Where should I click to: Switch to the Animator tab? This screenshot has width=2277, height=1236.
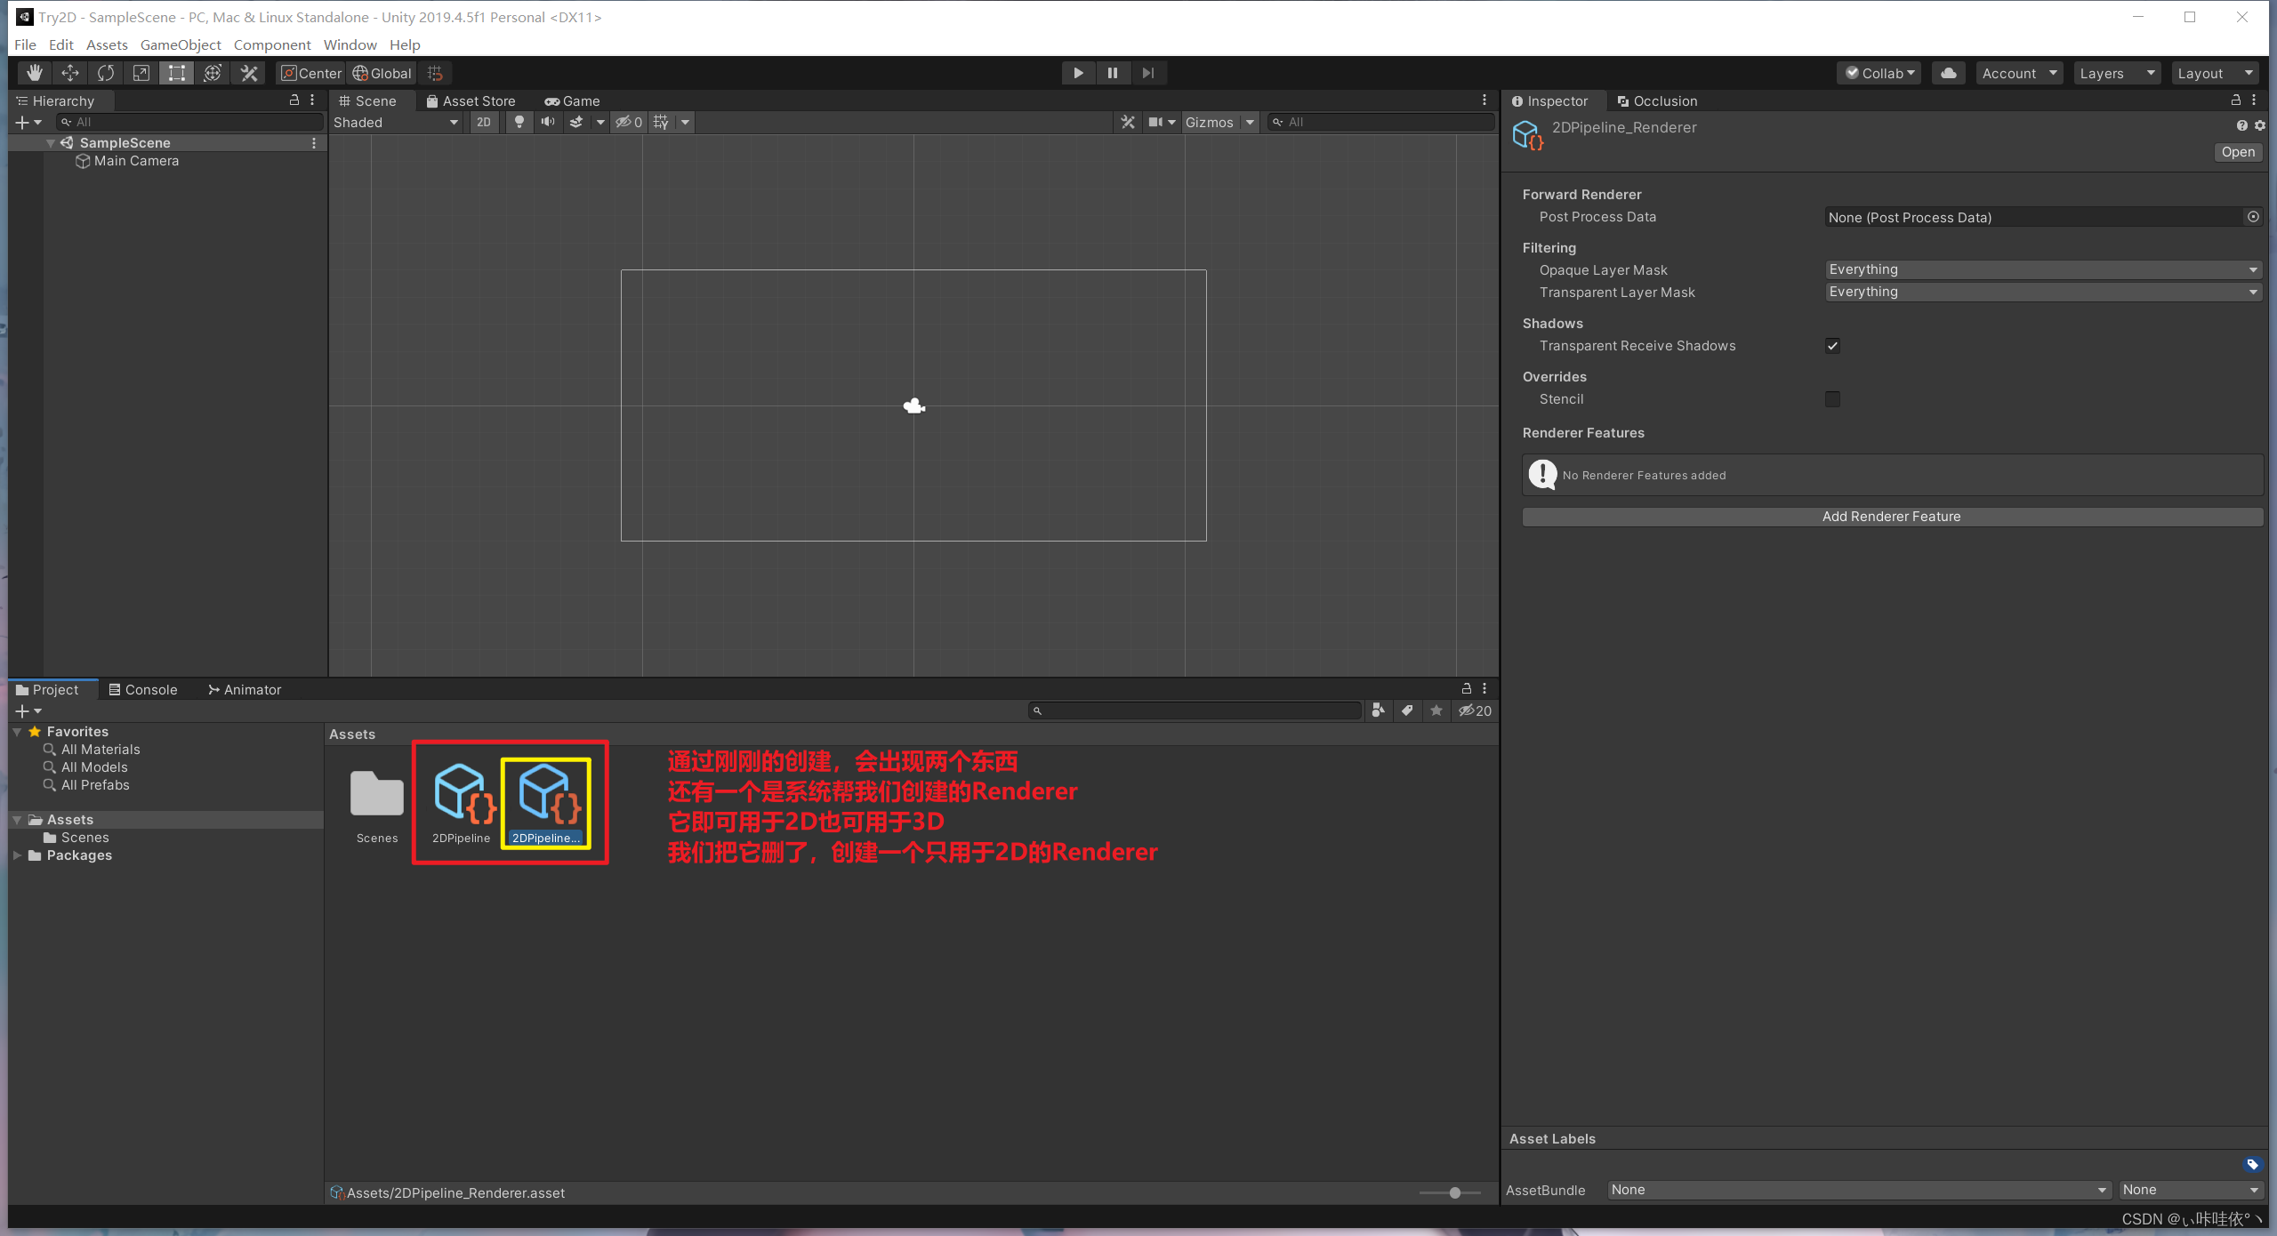(244, 689)
